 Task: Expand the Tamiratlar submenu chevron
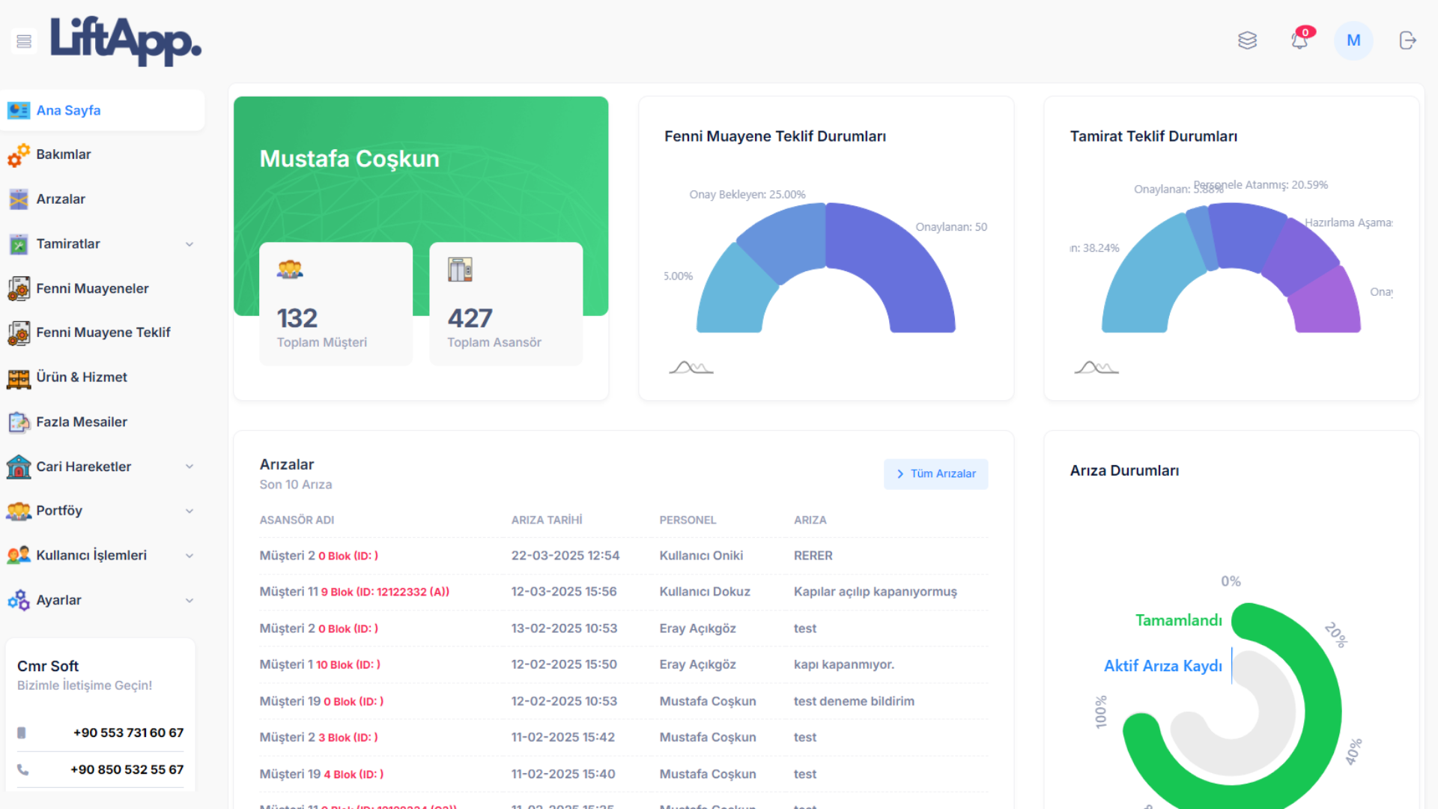coord(189,244)
